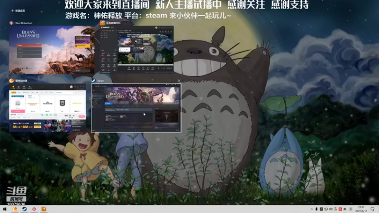Open Douyu companion from the taskbar
The image size is (379, 213).
click(x=44, y=209)
